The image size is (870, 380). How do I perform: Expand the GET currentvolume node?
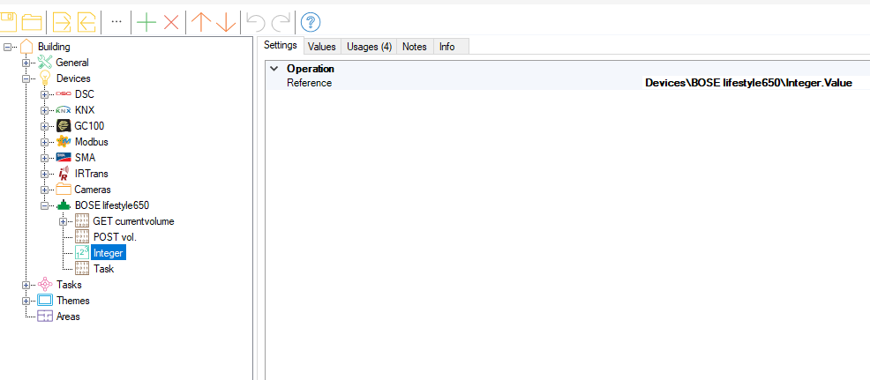tap(63, 221)
